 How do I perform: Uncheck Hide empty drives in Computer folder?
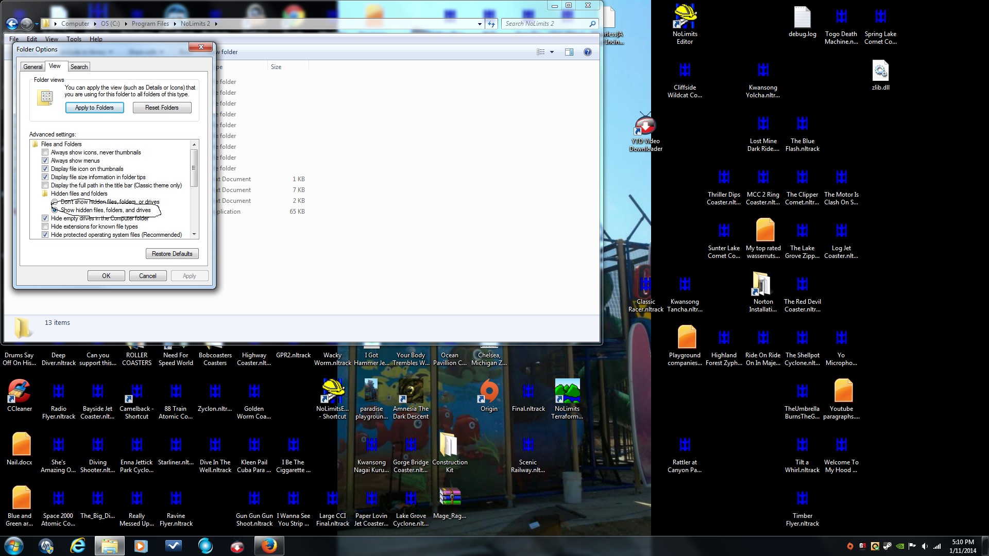[45, 218]
